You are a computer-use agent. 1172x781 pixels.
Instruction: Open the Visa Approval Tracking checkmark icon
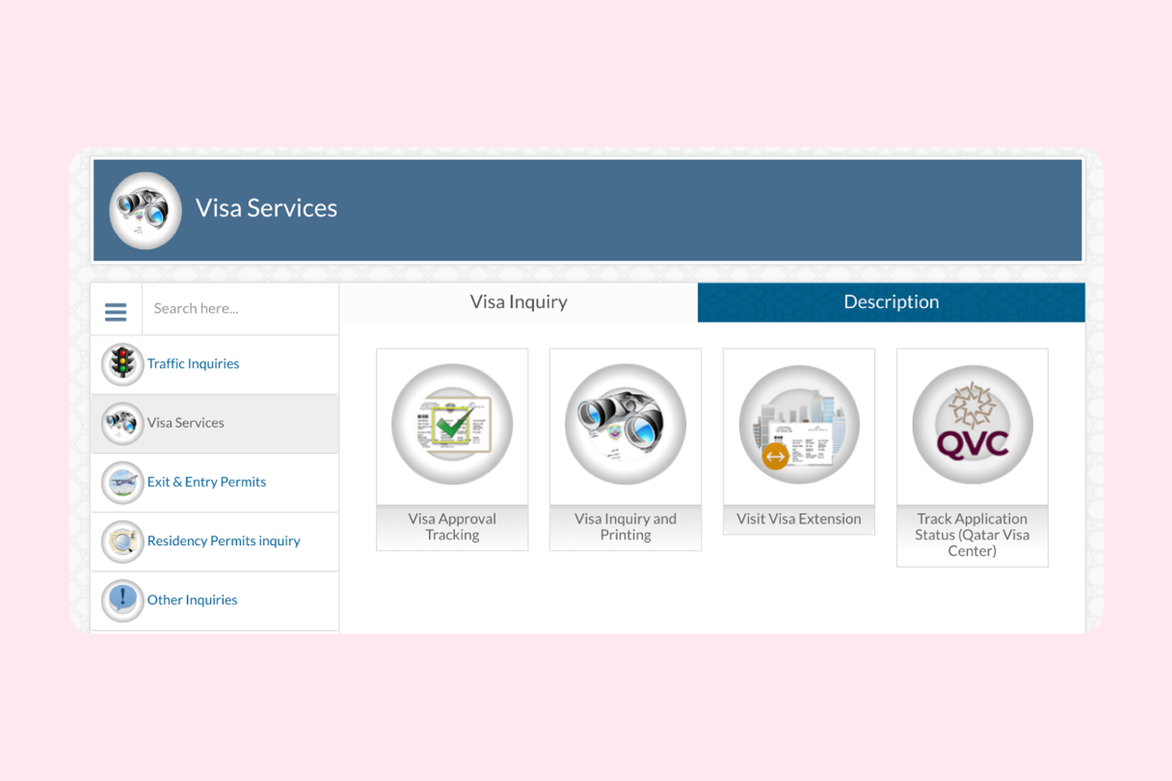[x=453, y=424]
